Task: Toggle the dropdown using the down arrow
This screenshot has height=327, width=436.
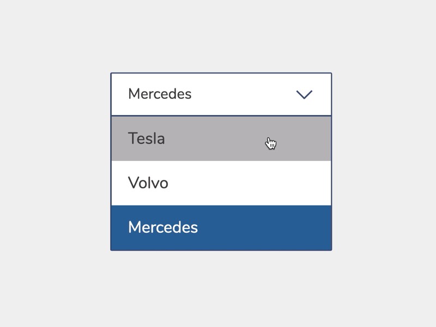Action: tap(304, 95)
